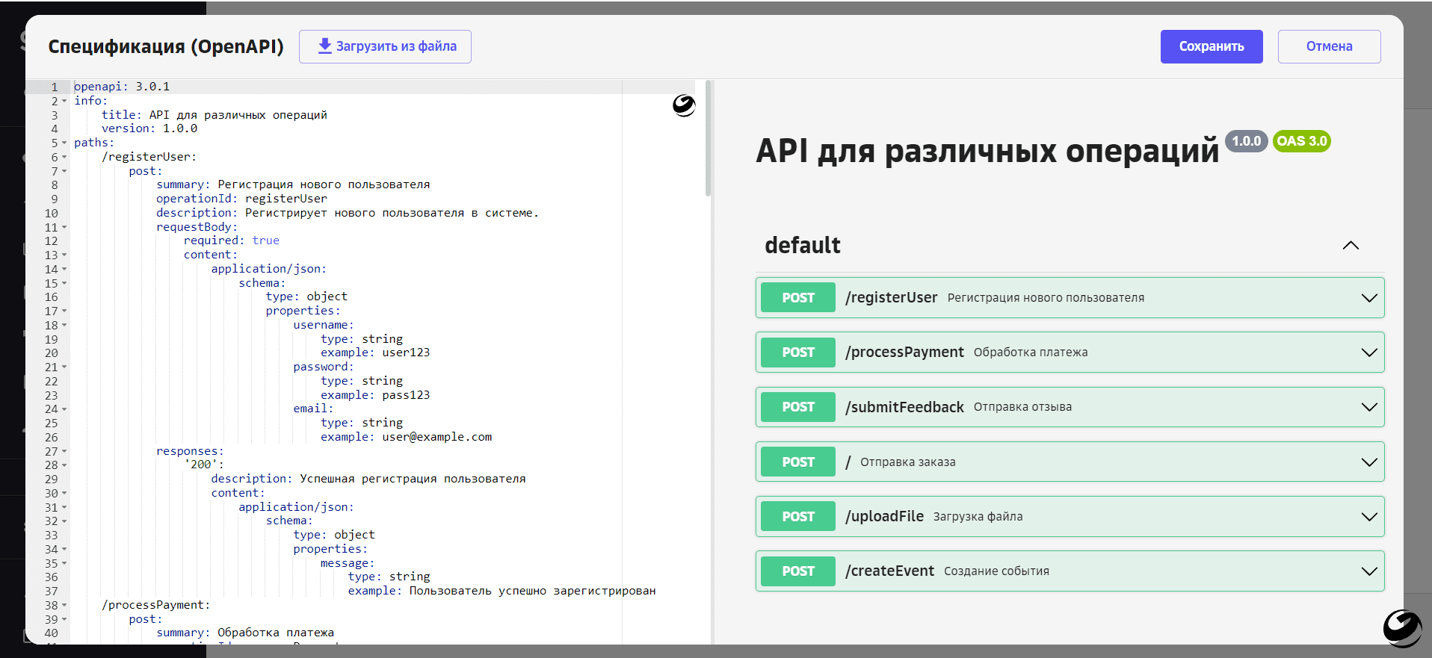Image resolution: width=1432 pixels, height=658 pixels.
Task: Click the Успешная регистрация пользователя description line
Action: (368, 479)
